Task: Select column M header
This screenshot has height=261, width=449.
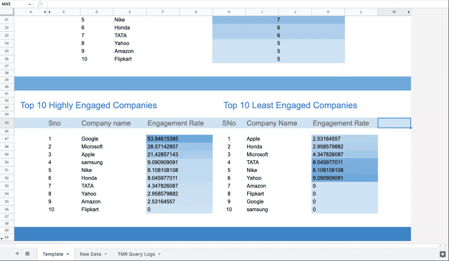Action: click(394, 12)
